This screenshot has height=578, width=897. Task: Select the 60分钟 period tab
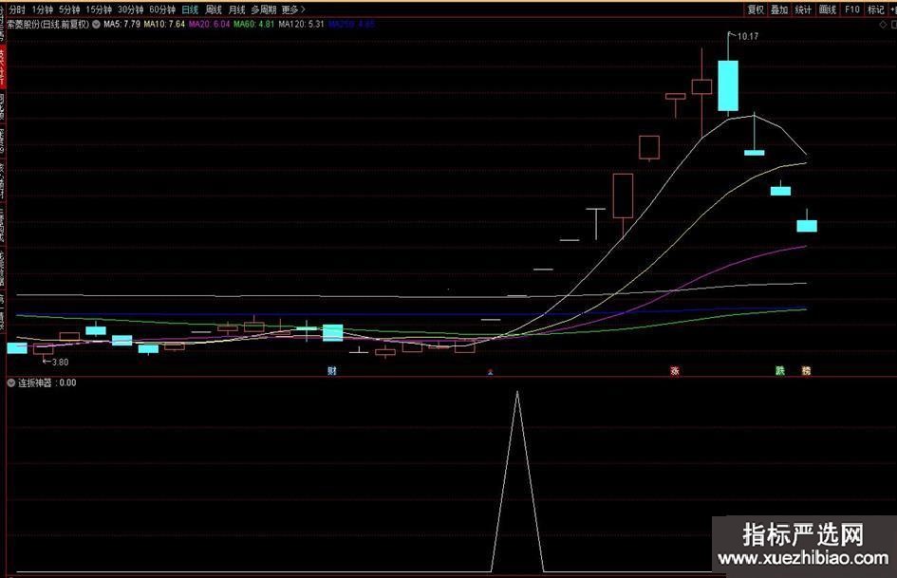(162, 9)
